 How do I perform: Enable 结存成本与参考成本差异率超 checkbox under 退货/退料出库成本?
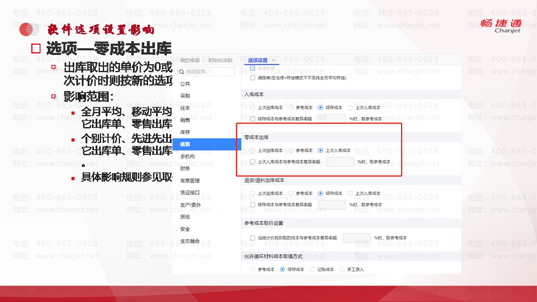[253, 205]
